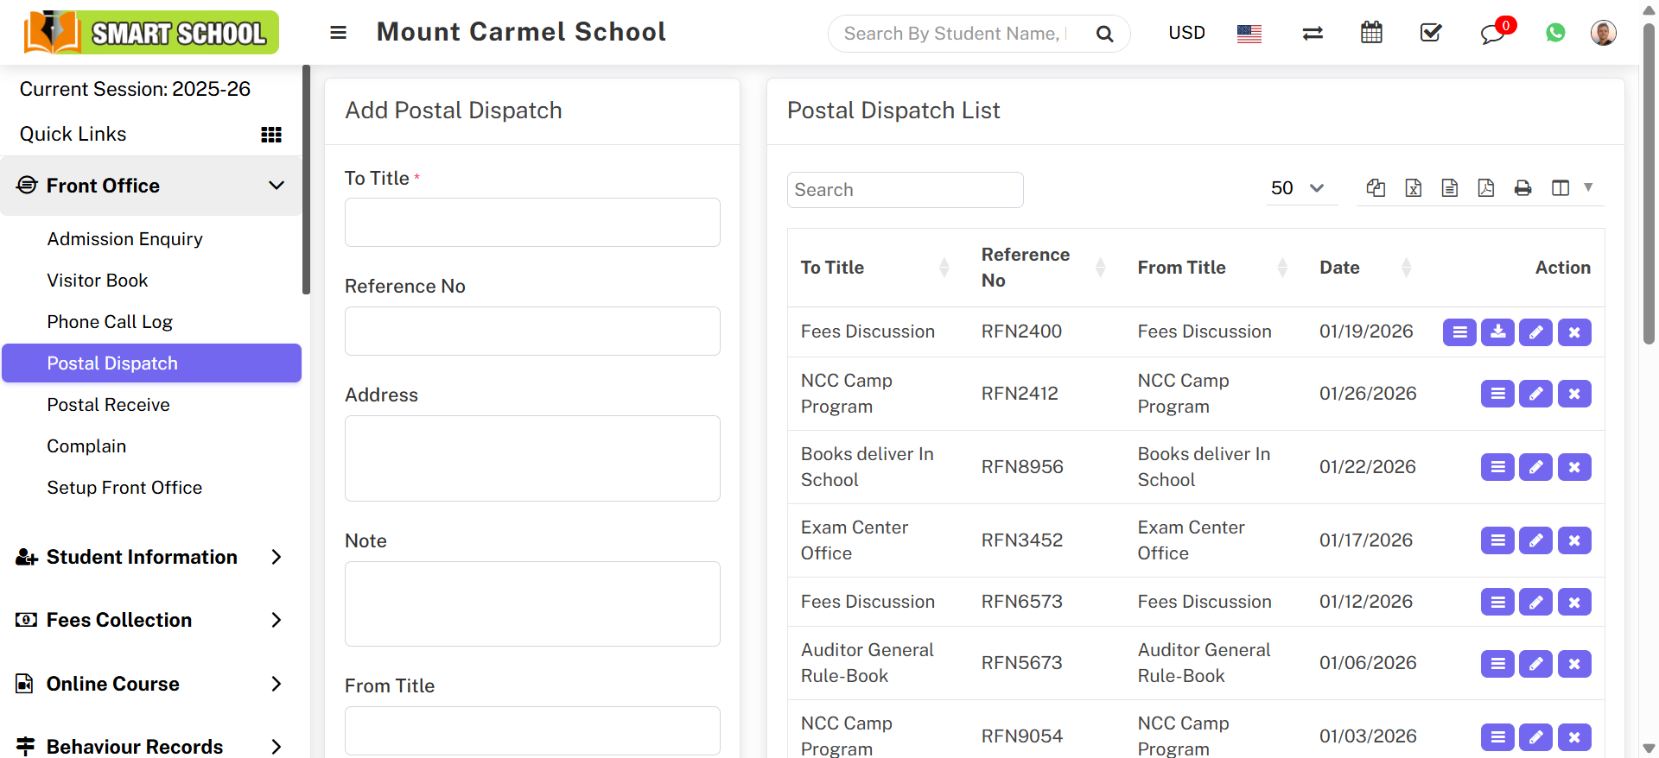Click the USD currency selector
The image size is (1659, 758).
coord(1186,33)
